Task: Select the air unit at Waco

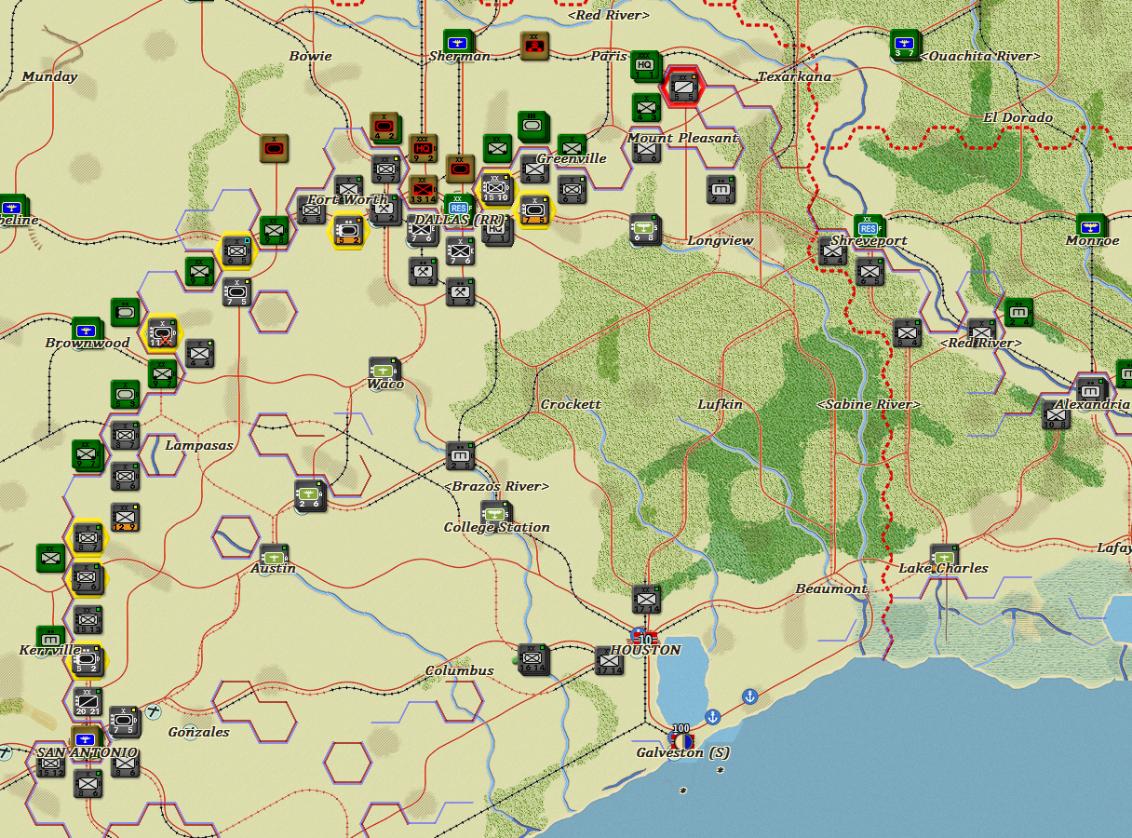Action: click(384, 371)
